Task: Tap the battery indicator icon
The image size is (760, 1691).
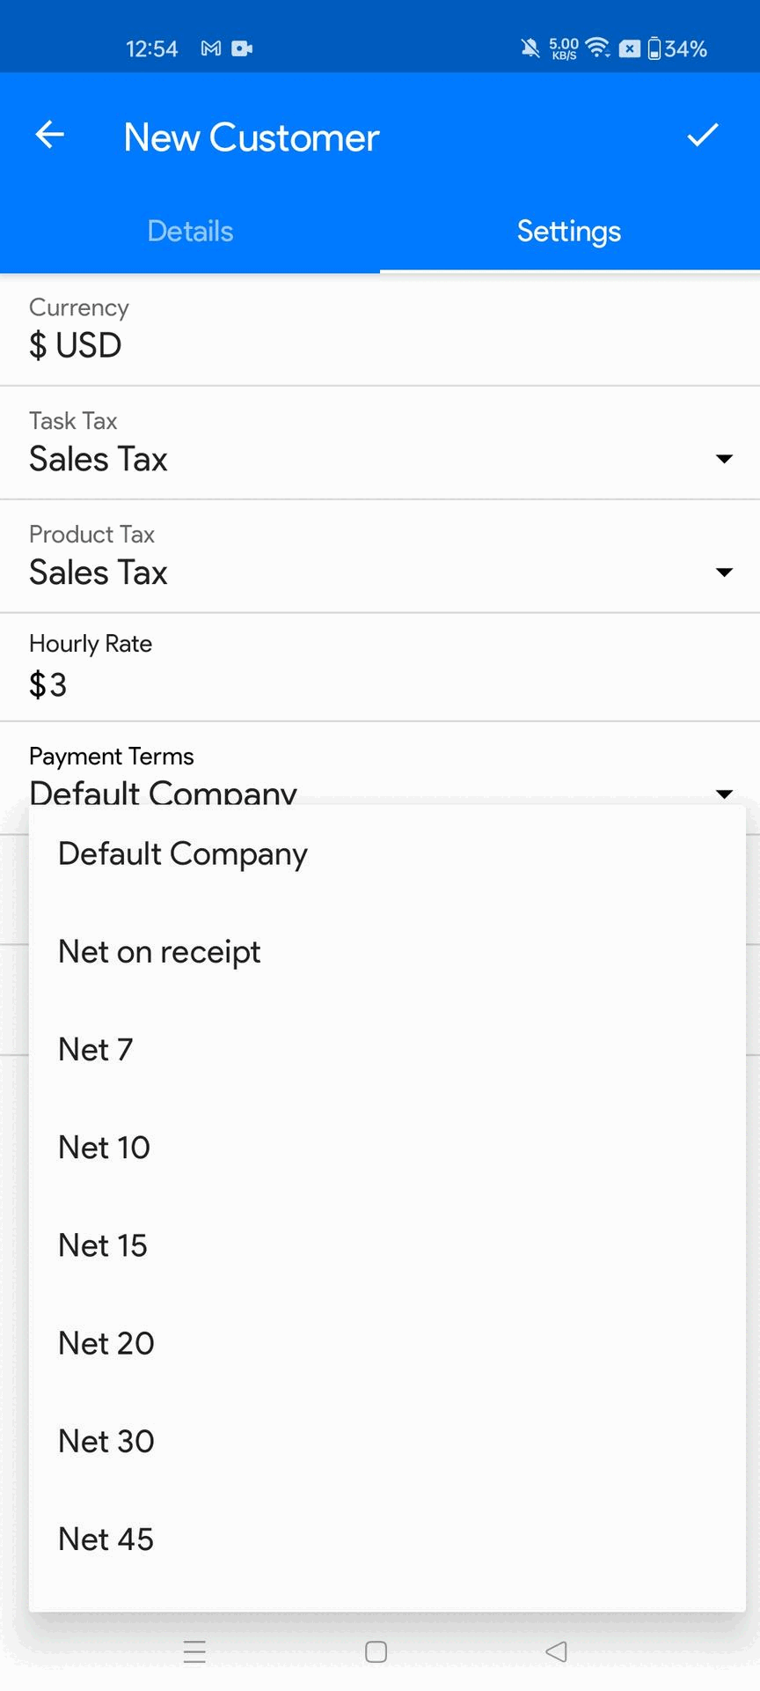Action: (654, 48)
